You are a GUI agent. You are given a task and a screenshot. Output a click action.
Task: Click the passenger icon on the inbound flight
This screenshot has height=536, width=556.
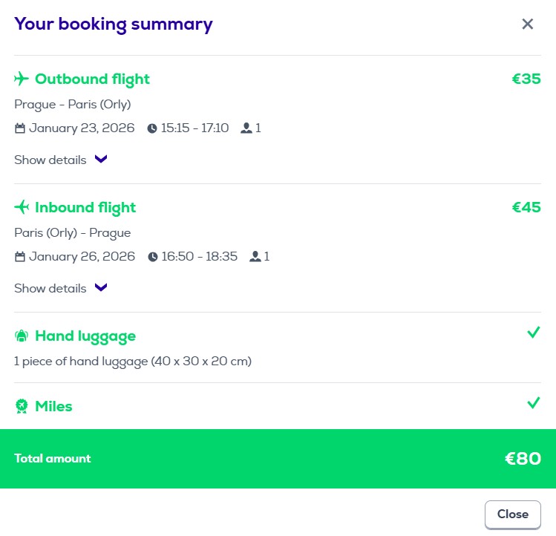(255, 257)
